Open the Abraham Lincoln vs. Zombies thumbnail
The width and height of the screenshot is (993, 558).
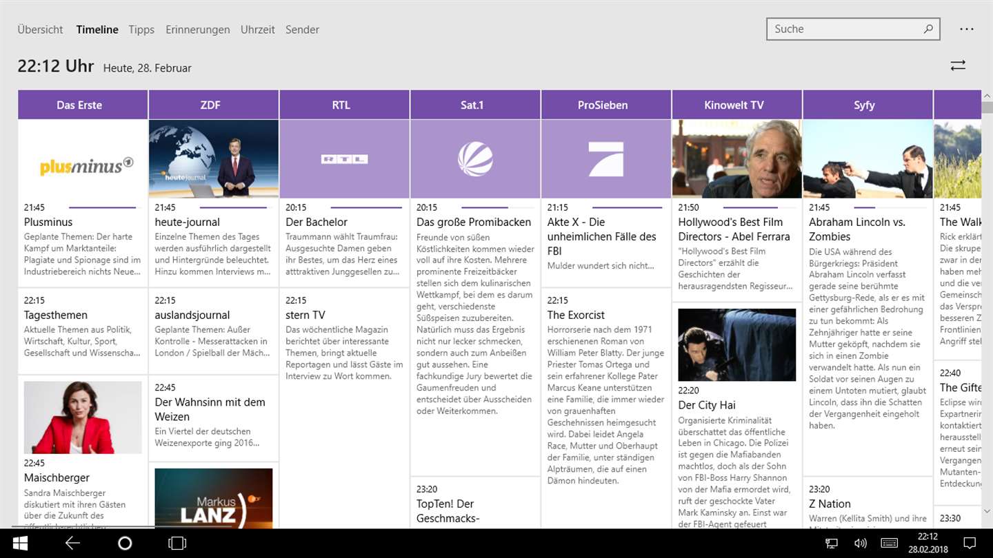(867, 159)
